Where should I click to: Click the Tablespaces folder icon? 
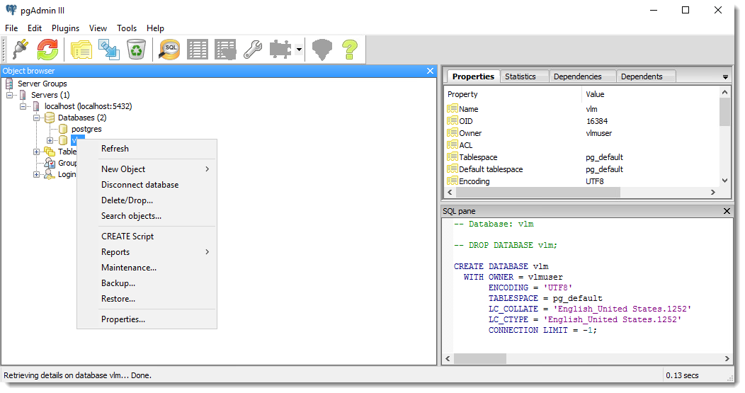(x=50, y=152)
